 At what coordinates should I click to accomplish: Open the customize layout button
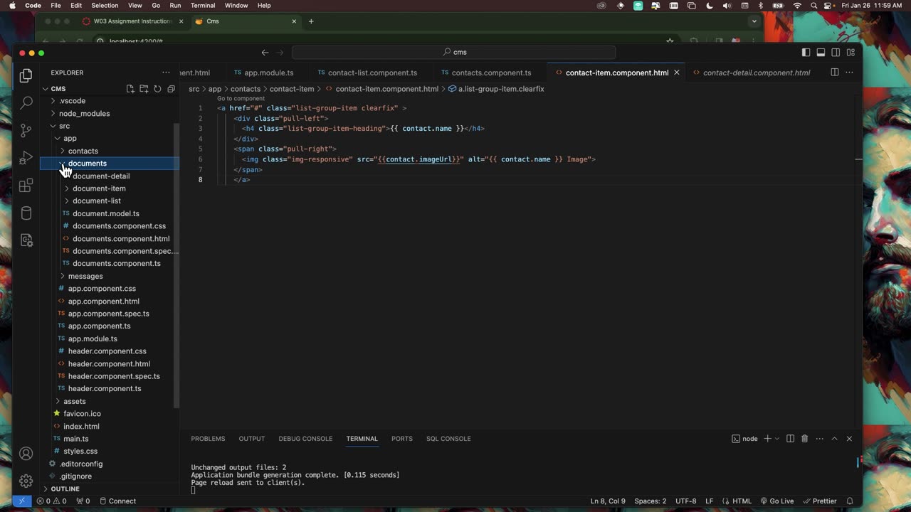[x=851, y=52]
